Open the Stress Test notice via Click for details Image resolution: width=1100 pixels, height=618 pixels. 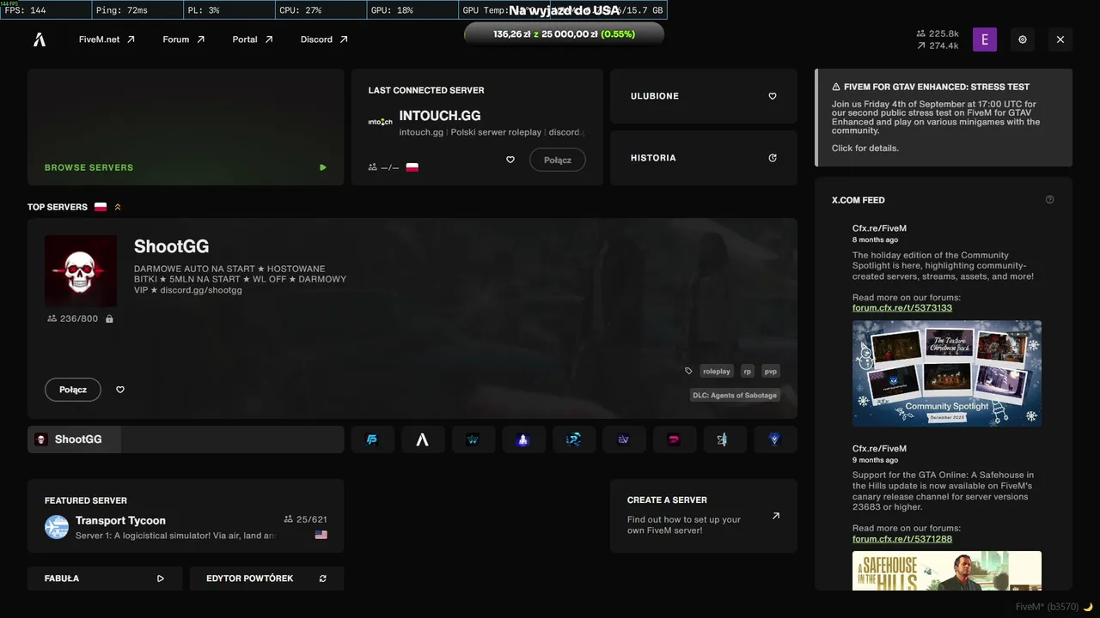865,148
